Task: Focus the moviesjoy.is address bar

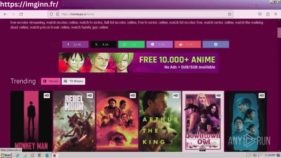Action: point(140,14)
